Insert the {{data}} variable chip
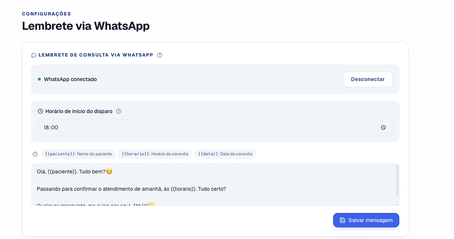This screenshot has width=454, height=239. (225, 154)
